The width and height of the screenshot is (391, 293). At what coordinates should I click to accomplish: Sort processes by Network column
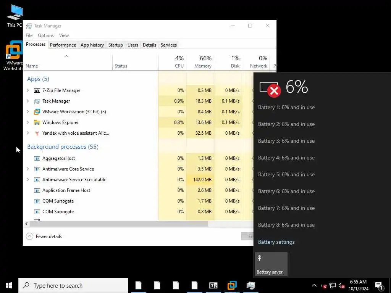tap(256, 62)
